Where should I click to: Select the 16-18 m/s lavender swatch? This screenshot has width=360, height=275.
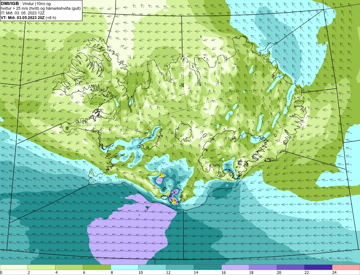(235, 267)
